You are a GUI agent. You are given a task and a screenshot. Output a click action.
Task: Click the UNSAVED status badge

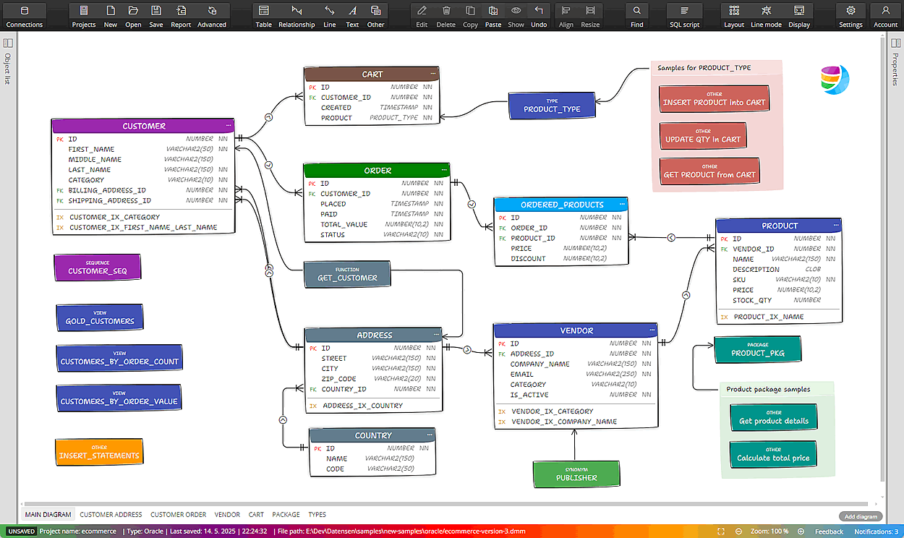tap(21, 531)
